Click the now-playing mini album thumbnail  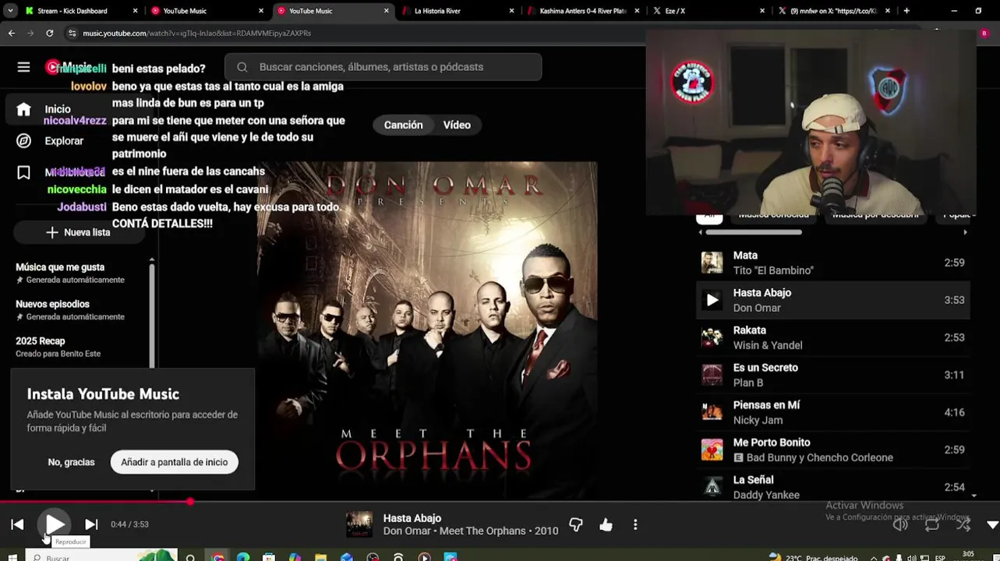click(359, 524)
